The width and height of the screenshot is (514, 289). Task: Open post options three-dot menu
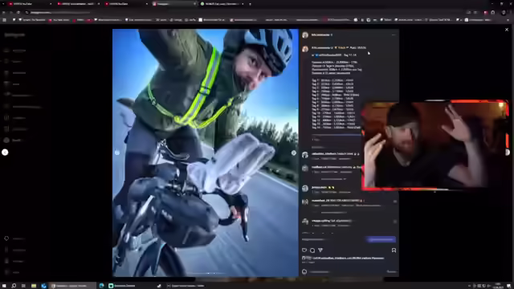[x=394, y=35]
